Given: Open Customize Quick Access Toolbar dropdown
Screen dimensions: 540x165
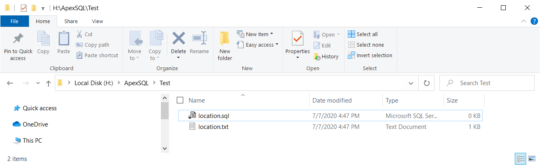Looking at the screenshot, I should click(x=43, y=8).
